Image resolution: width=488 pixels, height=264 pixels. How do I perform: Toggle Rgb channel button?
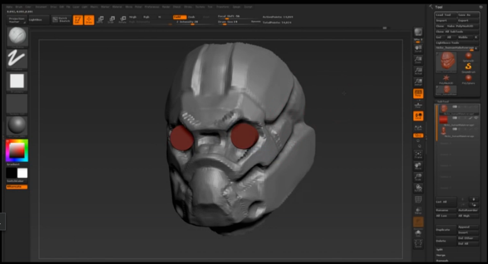pyautogui.click(x=147, y=17)
